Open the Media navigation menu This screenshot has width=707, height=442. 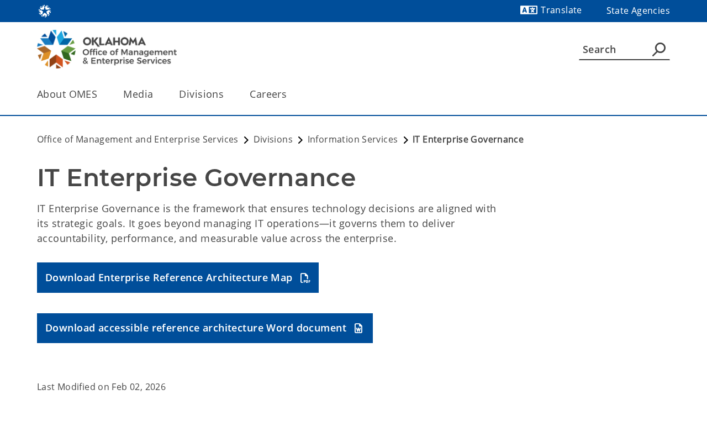click(x=138, y=94)
